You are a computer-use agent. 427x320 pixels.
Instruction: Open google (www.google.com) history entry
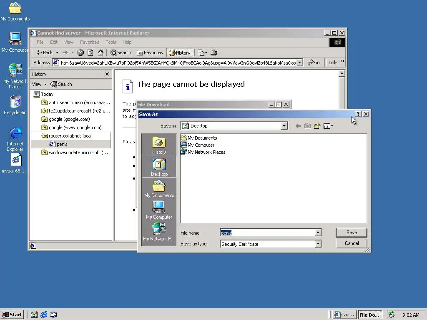[71, 127]
